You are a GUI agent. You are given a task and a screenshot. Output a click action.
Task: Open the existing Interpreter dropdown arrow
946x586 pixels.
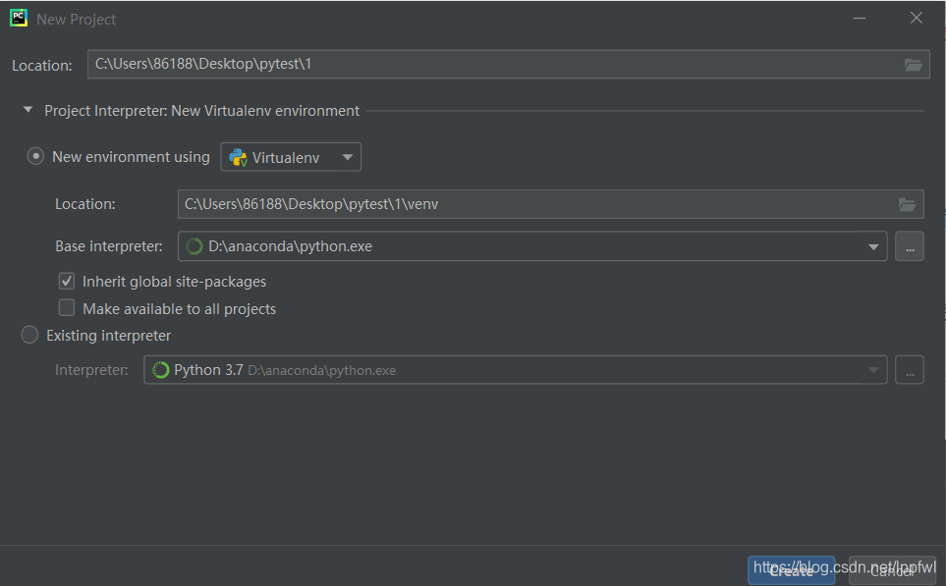(x=873, y=370)
